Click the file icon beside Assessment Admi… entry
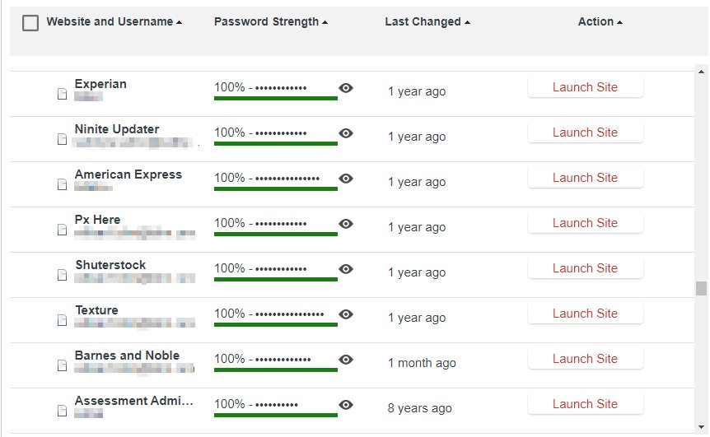The image size is (710, 437). pyautogui.click(x=62, y=411)
